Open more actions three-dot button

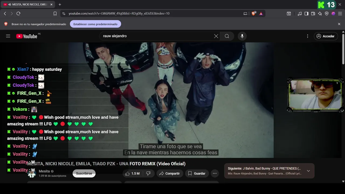[x=215, y=174]
